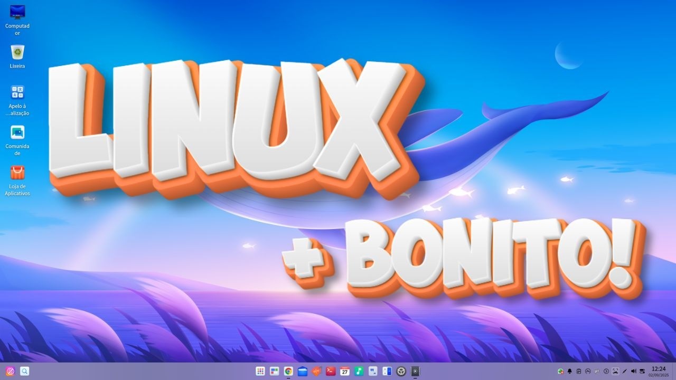The height and width of the screenshot is (380, 676).
Task: Open the multitasking view dock icon
Action: (x=274, y=371)
